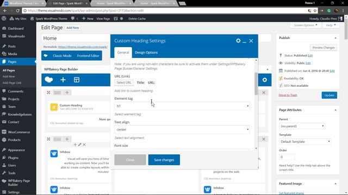Add column to first row plus icon
The height and width of the screenshot is (195, 348).
(67, 93)
